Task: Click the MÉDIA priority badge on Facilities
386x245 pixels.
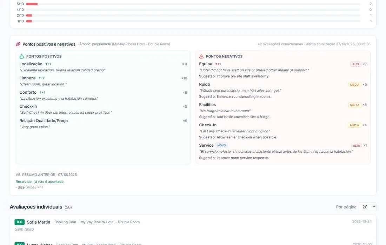Action: tap(354, 105)
